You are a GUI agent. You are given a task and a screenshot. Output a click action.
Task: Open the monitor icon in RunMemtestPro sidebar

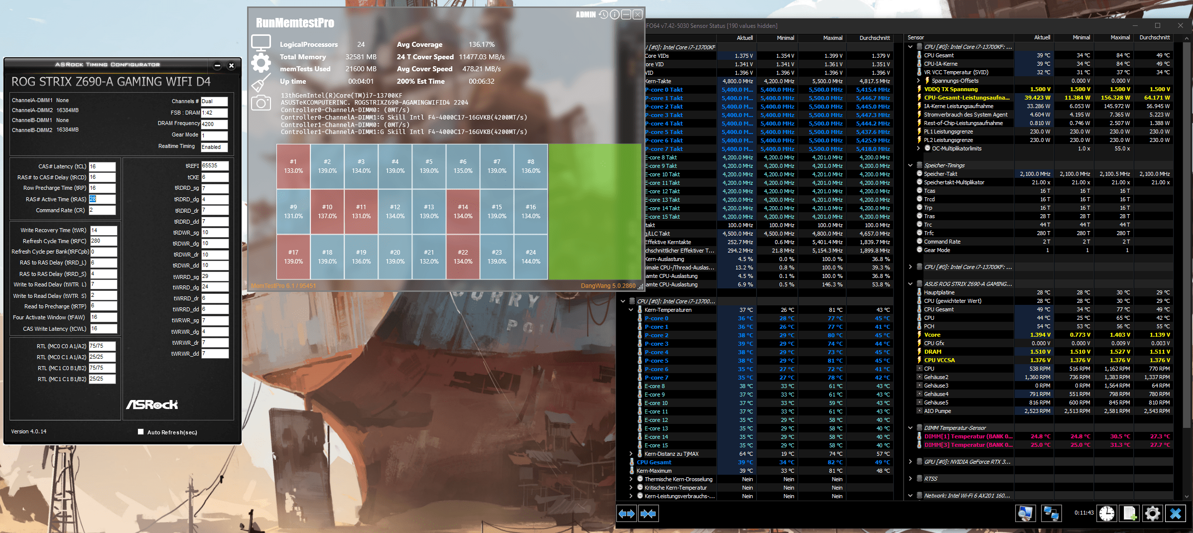(261, 43)
